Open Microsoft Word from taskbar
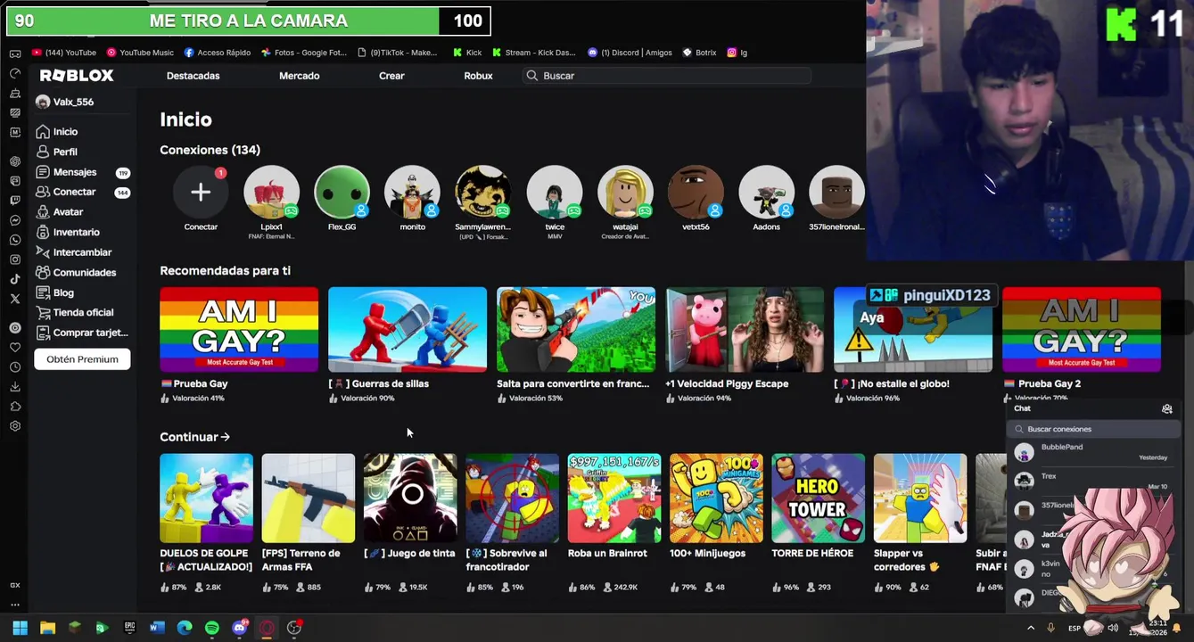Viewport: 1194px width, 642px height. 157,628
